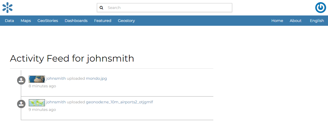Open the Data menu
Screen dimensions: 328x125
point(9,21)
